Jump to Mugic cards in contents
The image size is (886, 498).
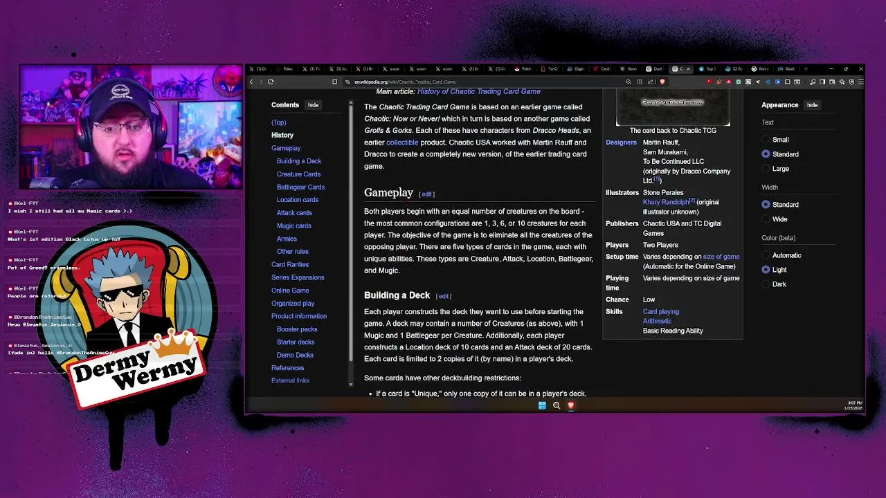point(294,225)
